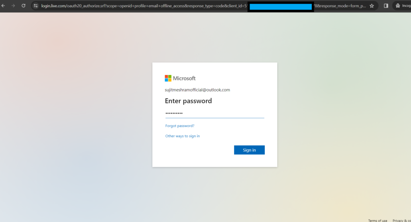Focus the password input field
Image resolution: width=411 pixels, height=222 pixels.
click(x=214, y=113)
